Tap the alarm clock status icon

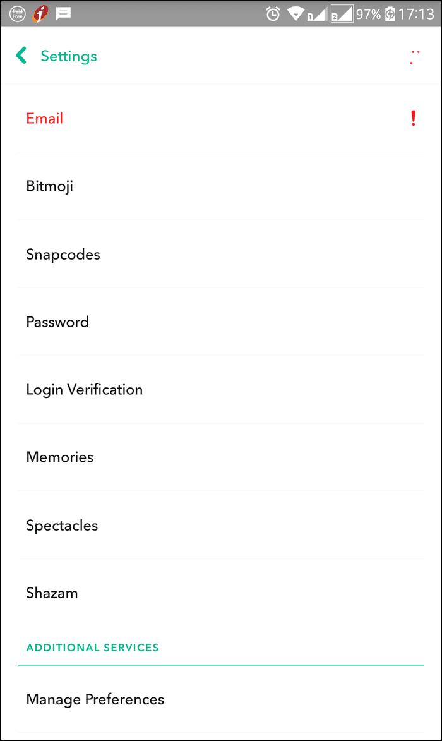(x=273, y=14)
